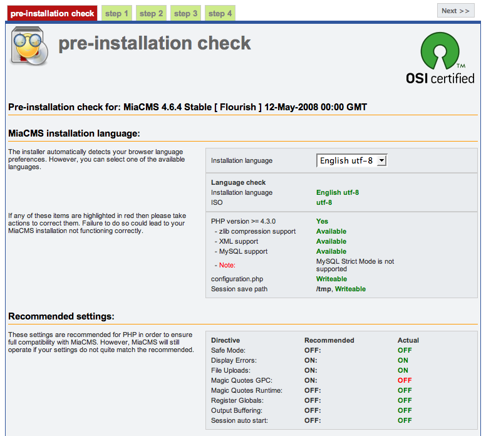Viewport: 486px width, 436px height.
Task: Select the pre-installation check tab
Action: pos(52,13)
